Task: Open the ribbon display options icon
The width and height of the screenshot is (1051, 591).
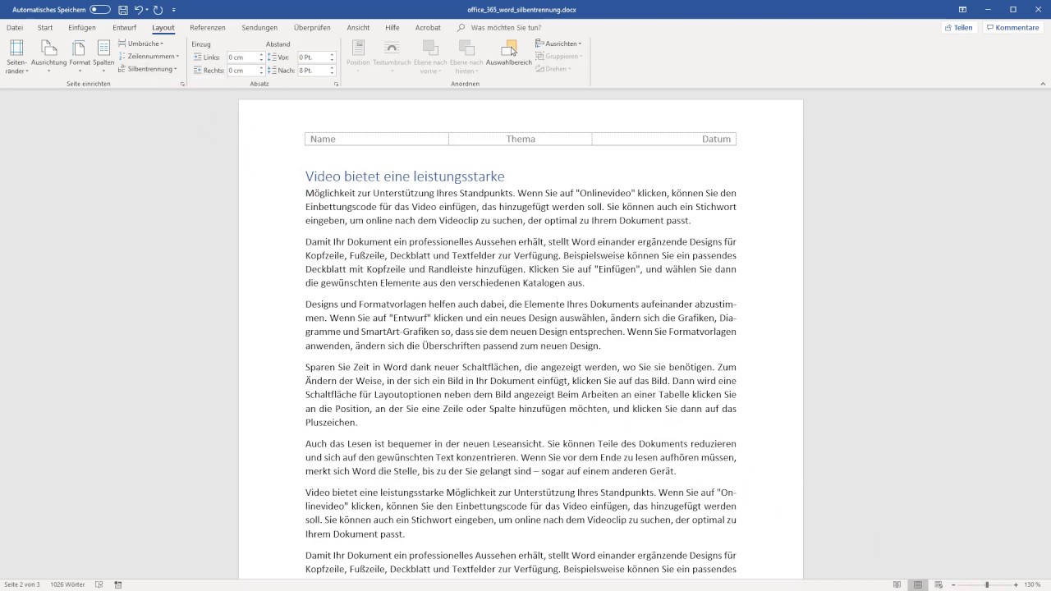Action: tap(962, 10)
